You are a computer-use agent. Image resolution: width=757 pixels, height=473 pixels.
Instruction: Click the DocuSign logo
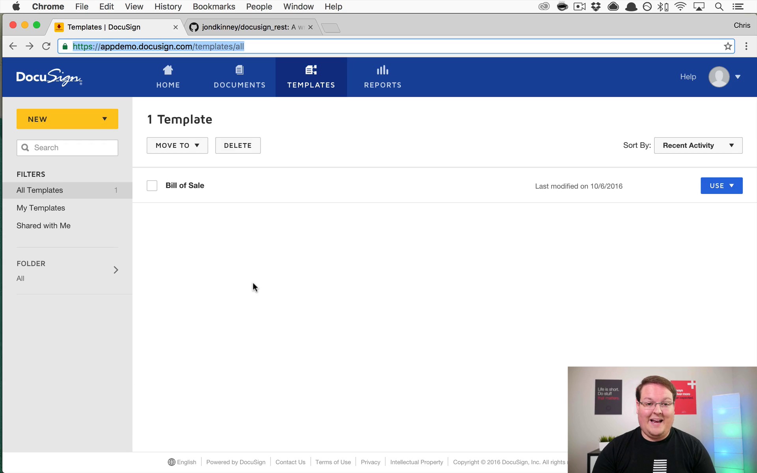(x=49, y=77)
